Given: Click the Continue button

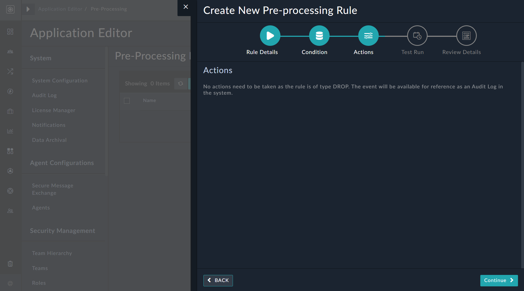Looking at the screenshot, I should pyautogui.click(x=499, y=280).
